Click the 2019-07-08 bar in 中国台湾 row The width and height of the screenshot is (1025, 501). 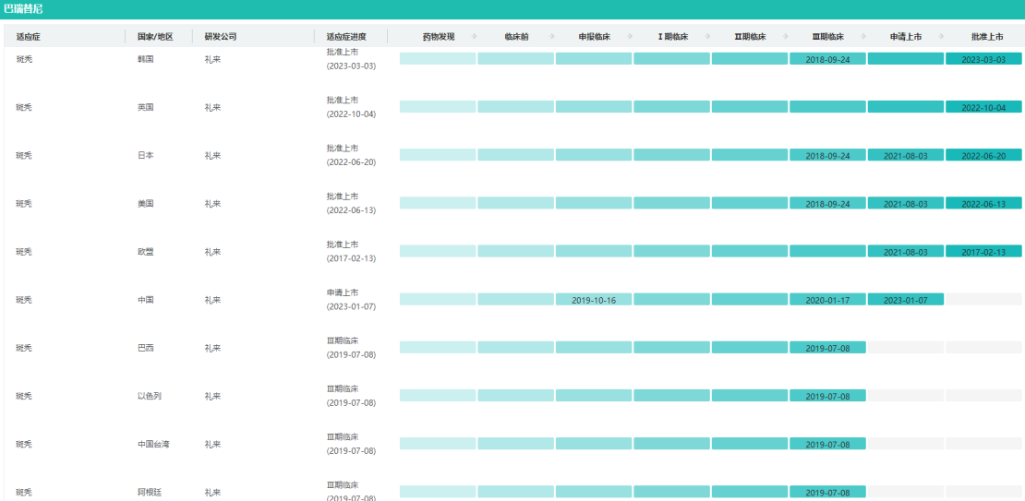coord(827,444)
